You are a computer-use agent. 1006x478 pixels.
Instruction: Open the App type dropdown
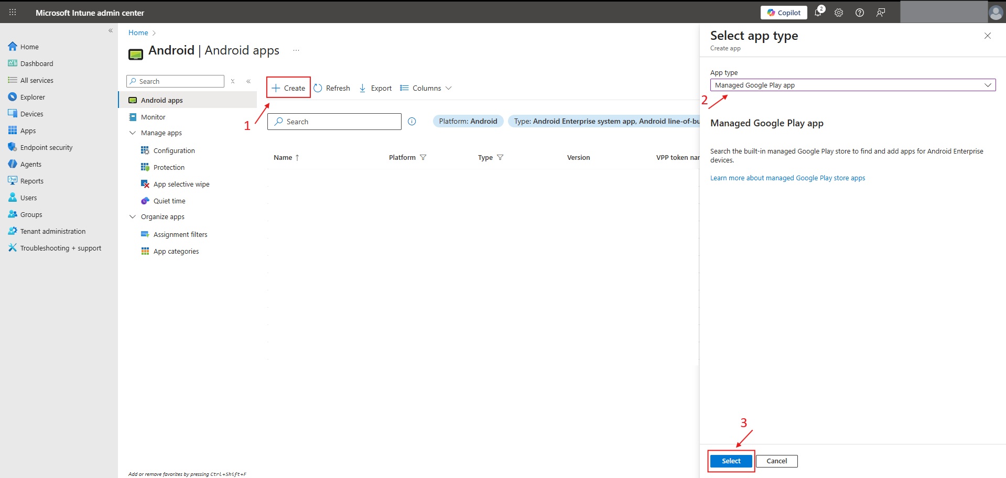coord(852,85)
